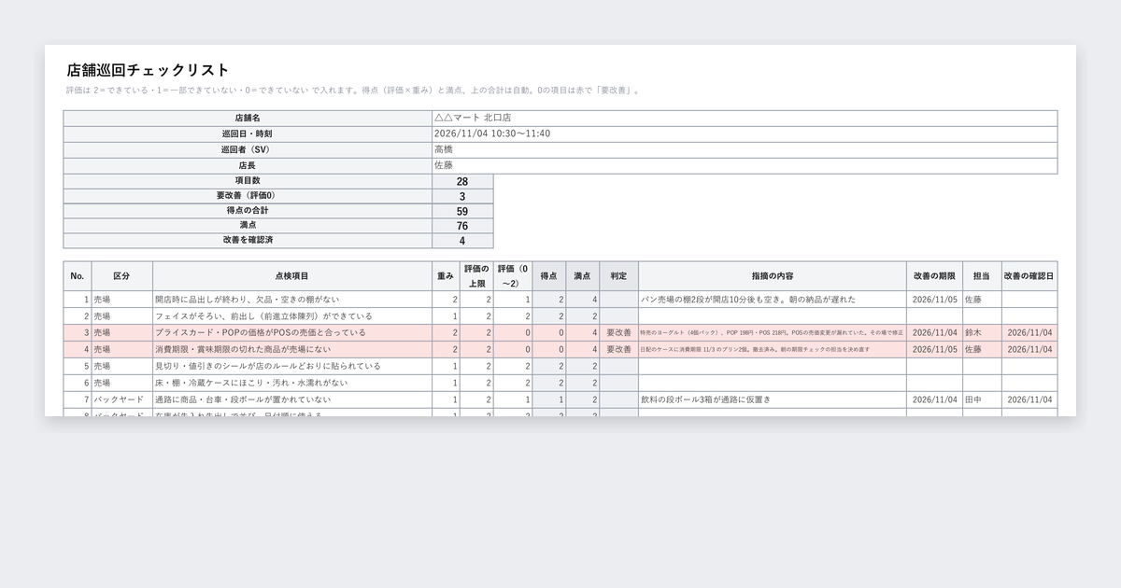Click the "担当" column header
The width and height of the screenshot is (1121, 588).
(x=982, y=276)
